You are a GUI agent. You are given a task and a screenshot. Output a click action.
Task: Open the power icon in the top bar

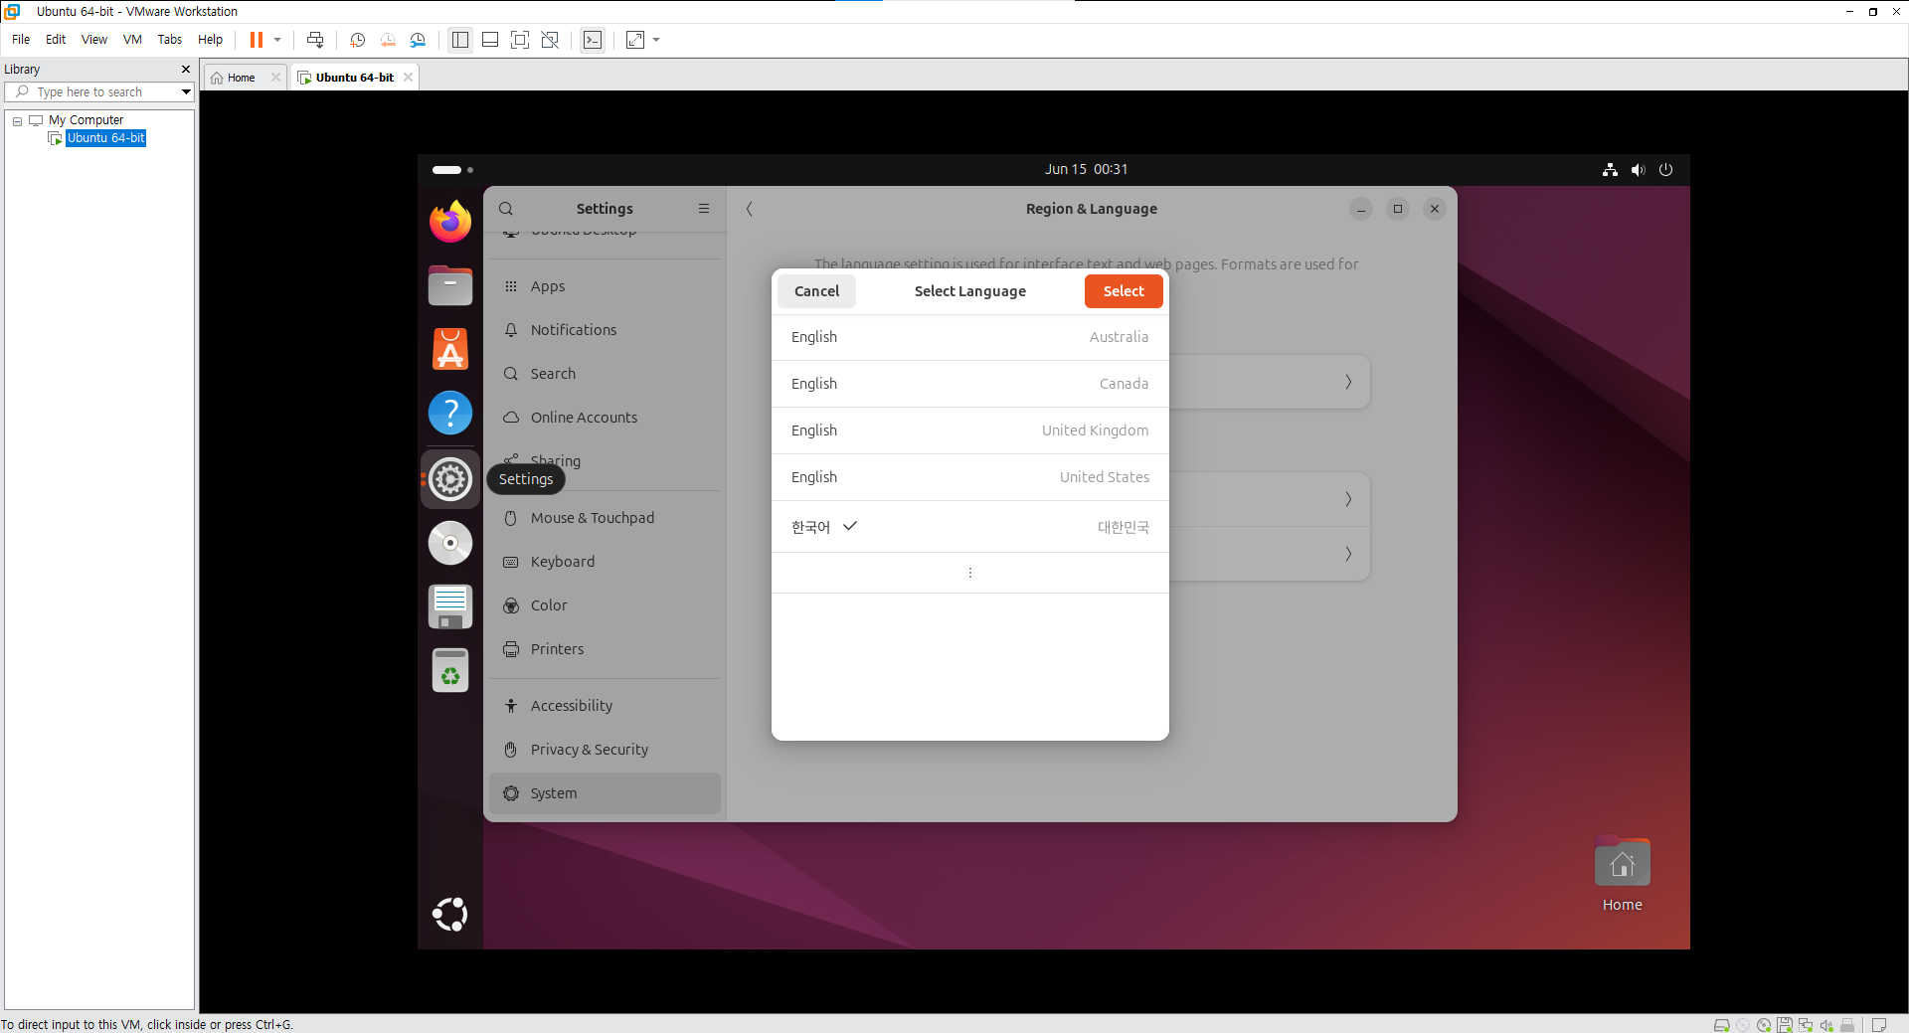click(x=1666, y=170)
